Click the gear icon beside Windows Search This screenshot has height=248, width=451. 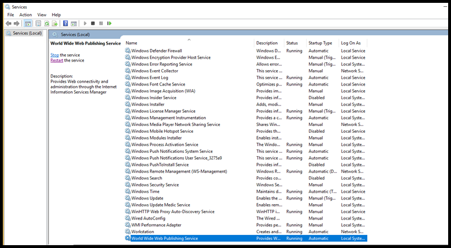click(x=128, y=178)
